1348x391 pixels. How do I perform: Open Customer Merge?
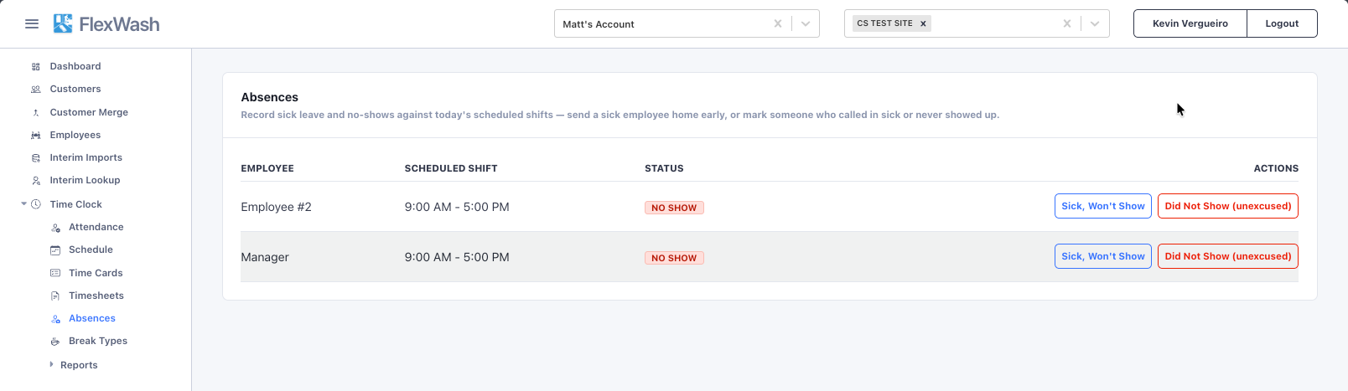click(89, 112)
